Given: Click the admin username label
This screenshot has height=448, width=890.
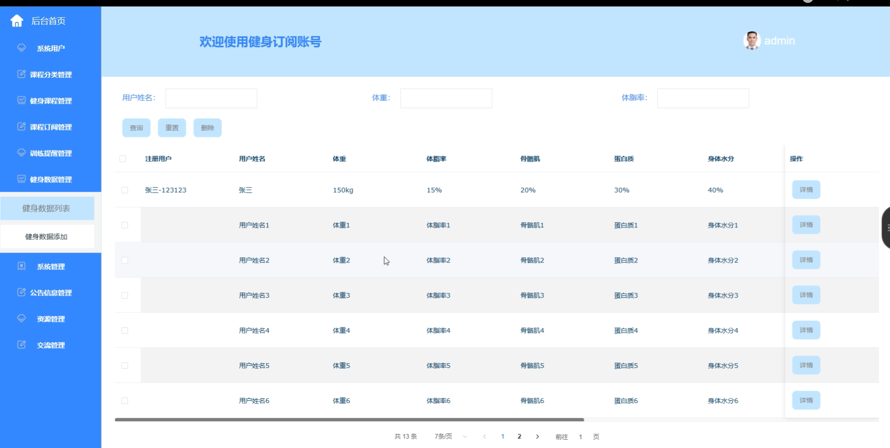Looking at the screenshot, I should point(779,41).
